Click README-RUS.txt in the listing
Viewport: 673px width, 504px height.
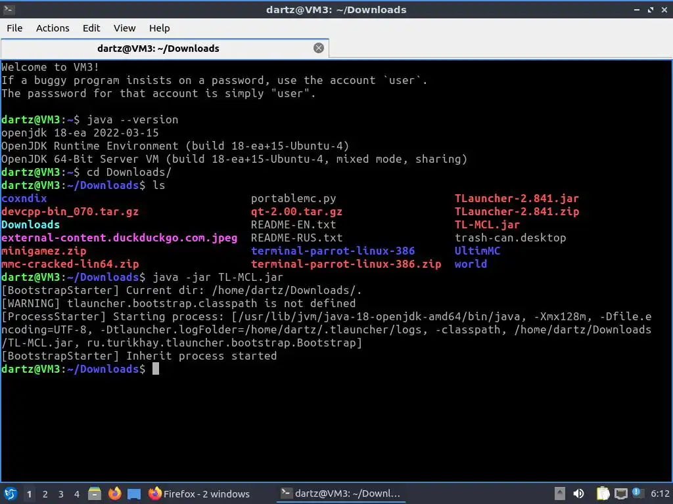tap(296, 238)
